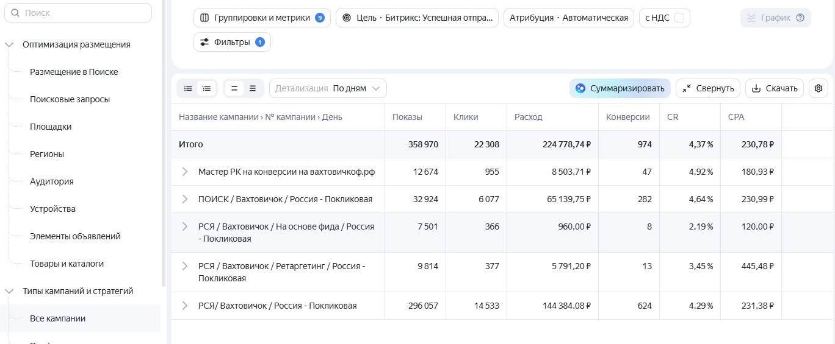The width and height of the screenshot is (835, 344).
Task: Click campaign name ПОИСК / Вахтовичок / Россия
Action: (x=285, y=199)
